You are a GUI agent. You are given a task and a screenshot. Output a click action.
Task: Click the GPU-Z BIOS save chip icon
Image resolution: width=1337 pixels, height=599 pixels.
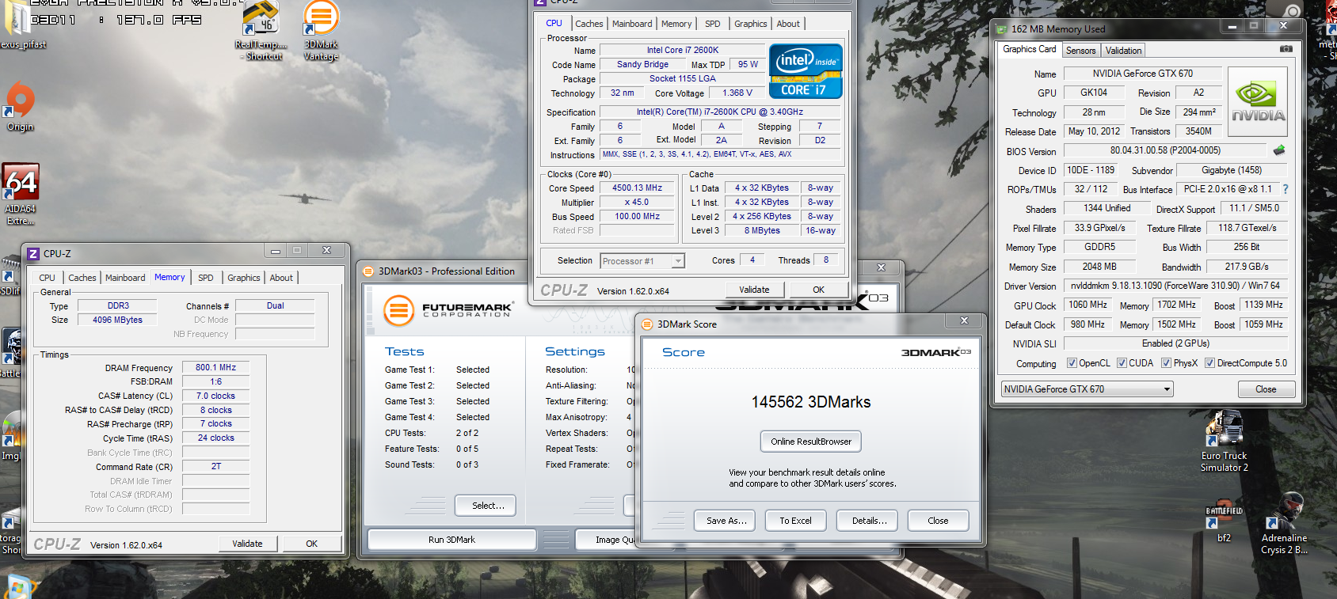click(x=1278, y=150)
